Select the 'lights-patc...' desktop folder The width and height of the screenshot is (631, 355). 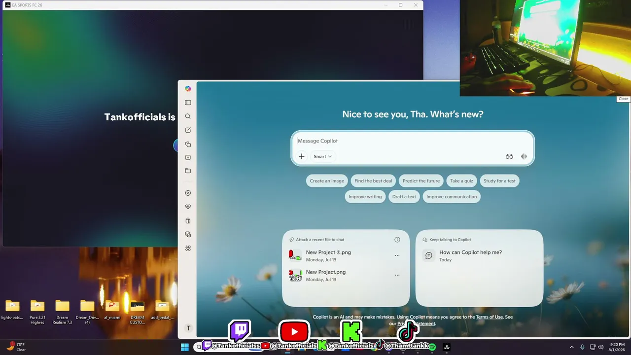pyautogui.click(x=12, y=310)
